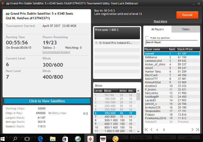Select players page 1

point(157,130)
